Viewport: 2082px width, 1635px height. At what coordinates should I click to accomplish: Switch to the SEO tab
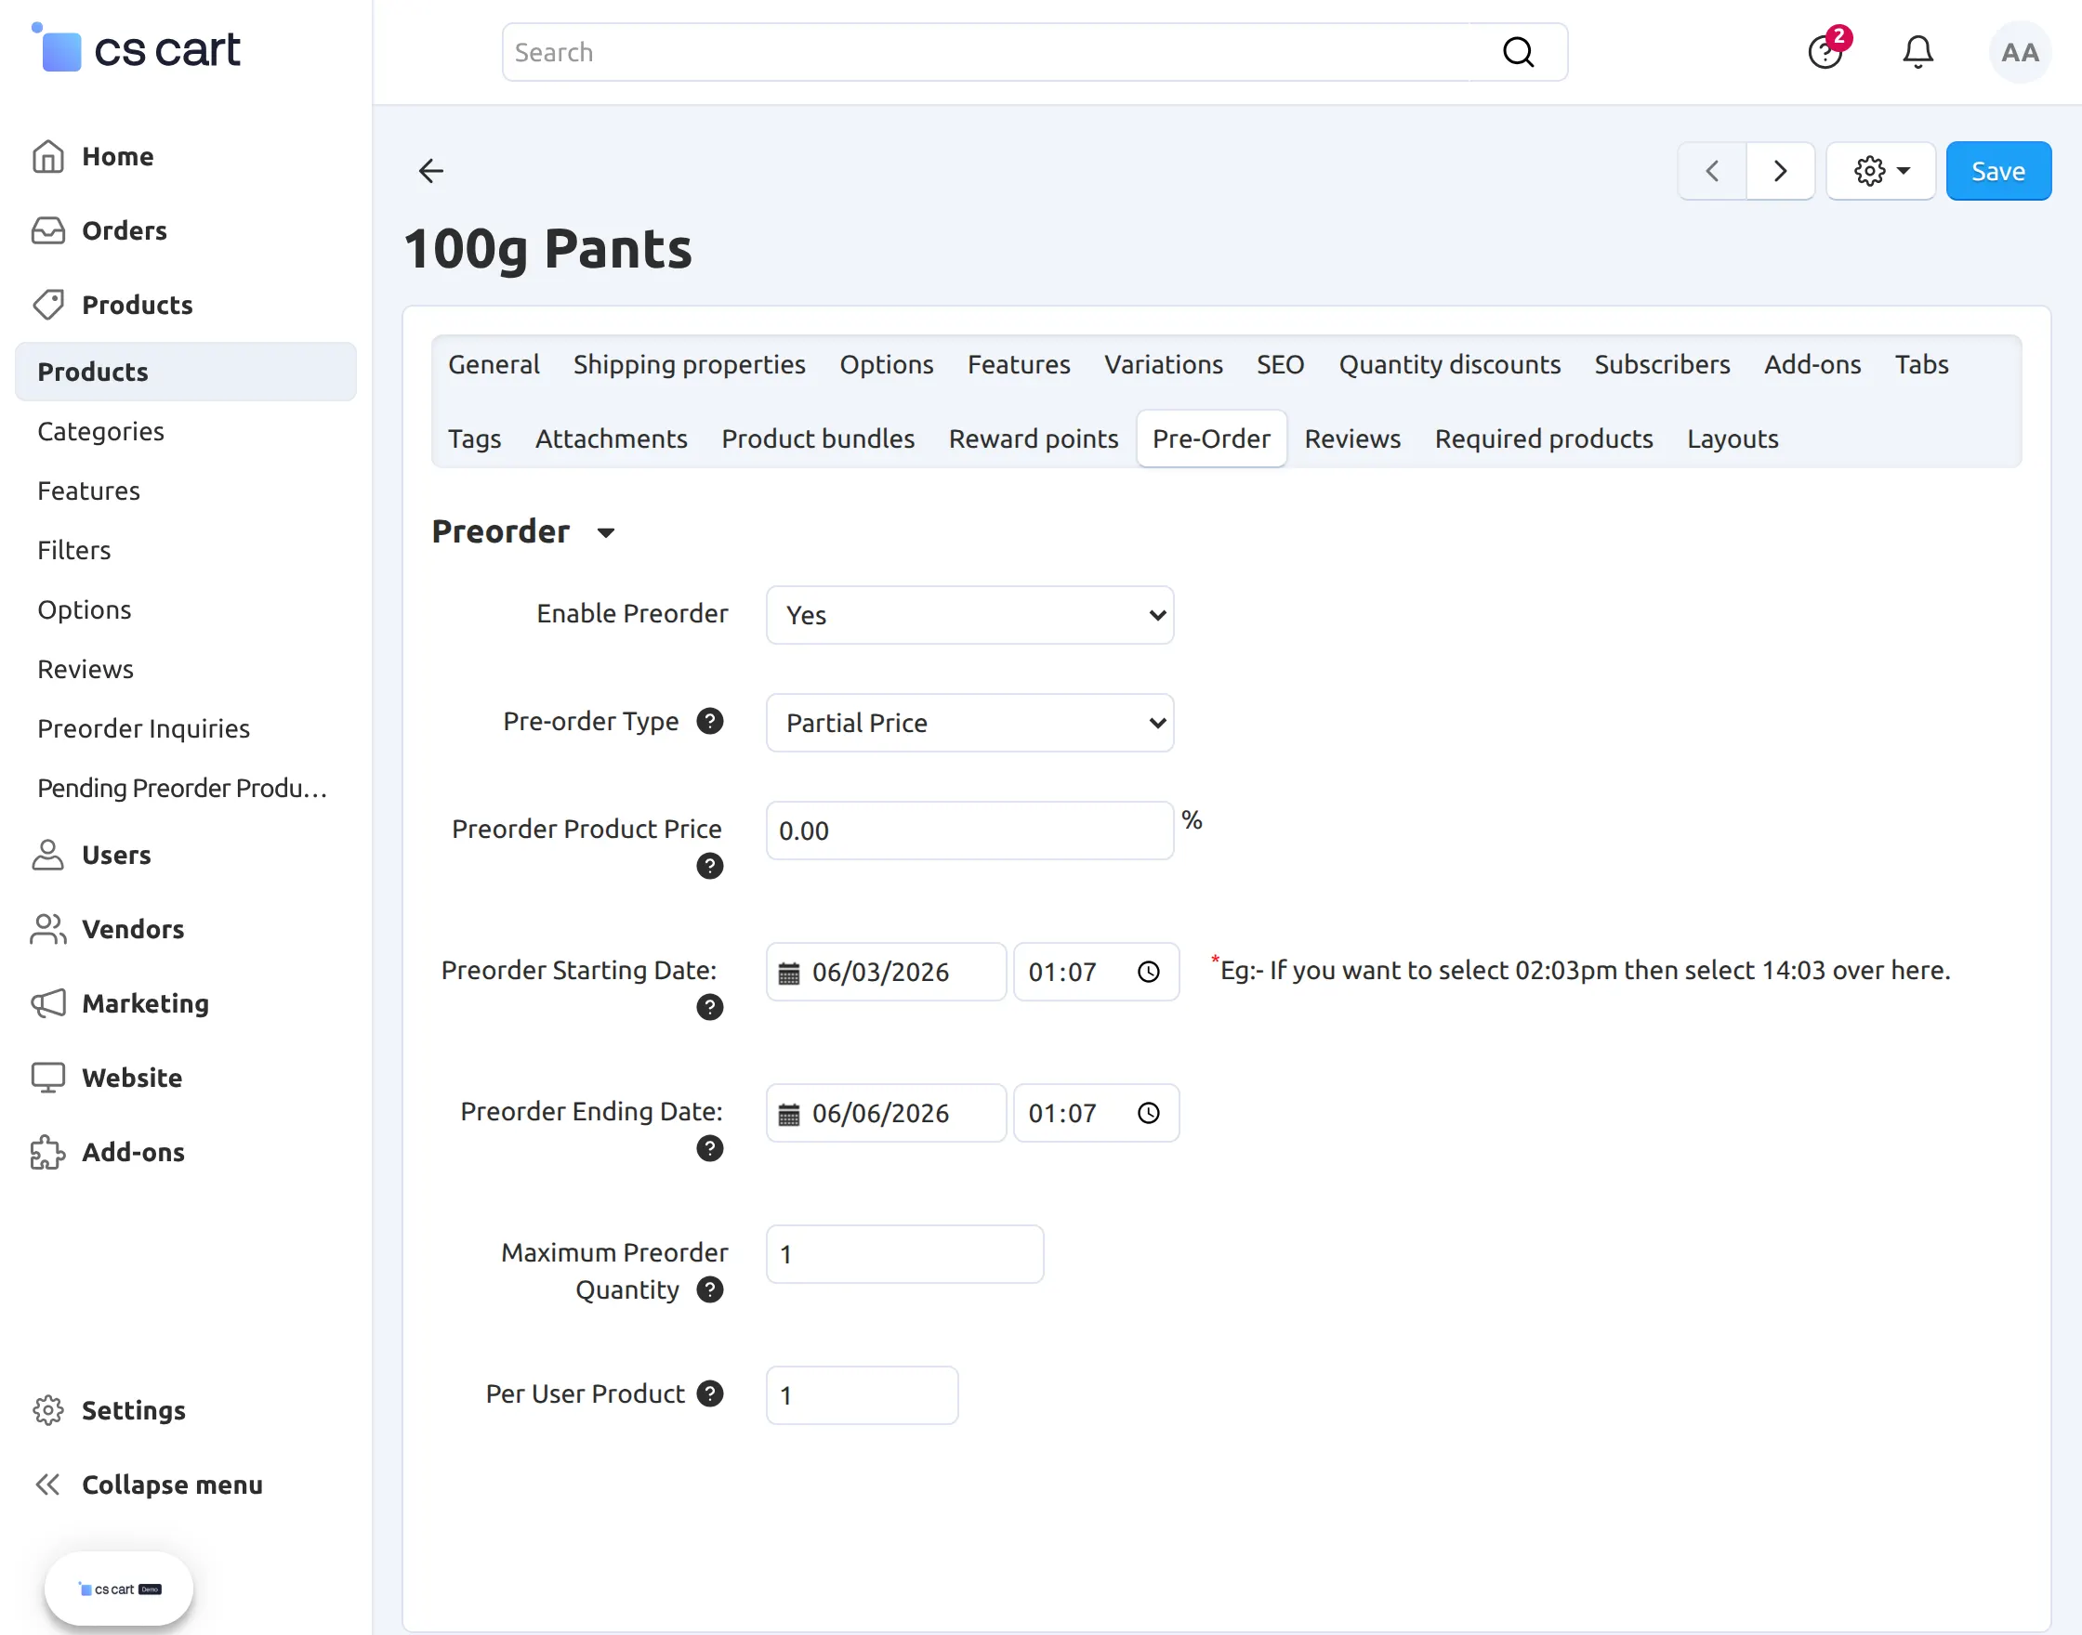[x=1280, y=365]
